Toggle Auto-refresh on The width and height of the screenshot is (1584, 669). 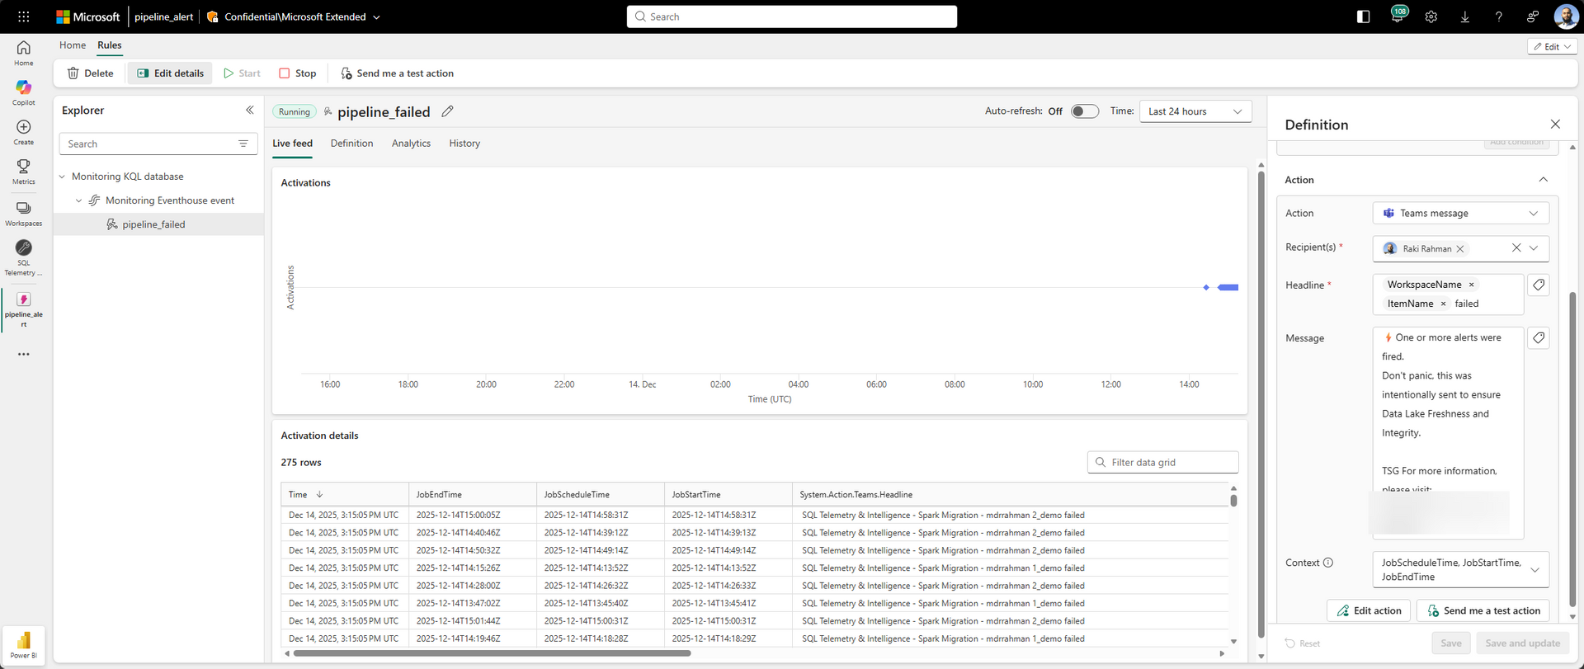click(1084, 111)
